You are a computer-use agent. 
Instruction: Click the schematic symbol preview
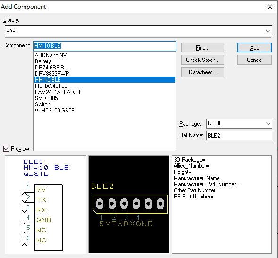click(x=45, y=205)
